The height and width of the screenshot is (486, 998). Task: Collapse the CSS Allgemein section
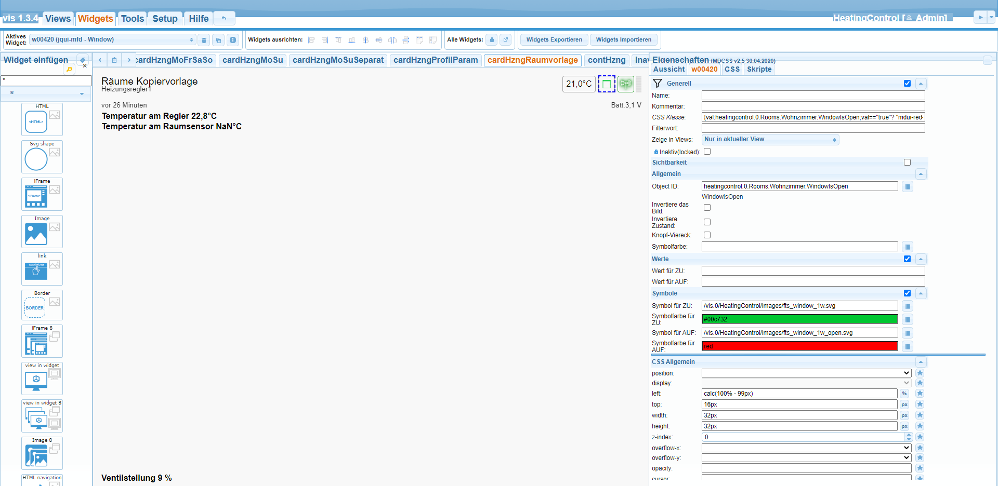point(921,362)
